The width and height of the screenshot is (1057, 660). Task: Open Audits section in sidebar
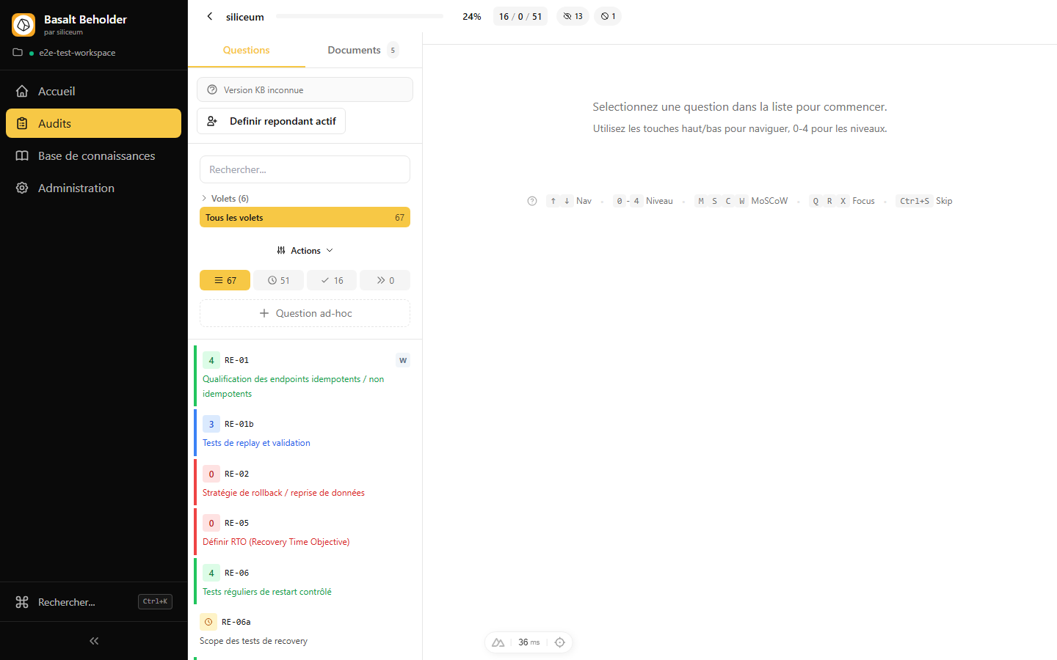[93, 123]
